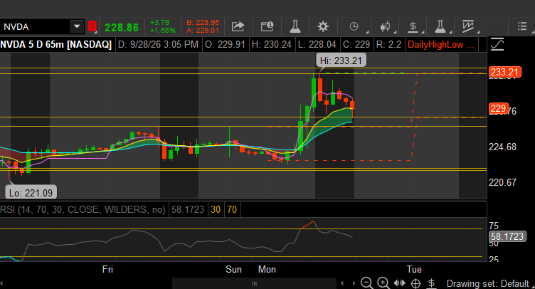Click the horizontal expand arrows icon
The width and height of the screenshot is (535, 289).
pyautogui.click(x=399, y=283)
